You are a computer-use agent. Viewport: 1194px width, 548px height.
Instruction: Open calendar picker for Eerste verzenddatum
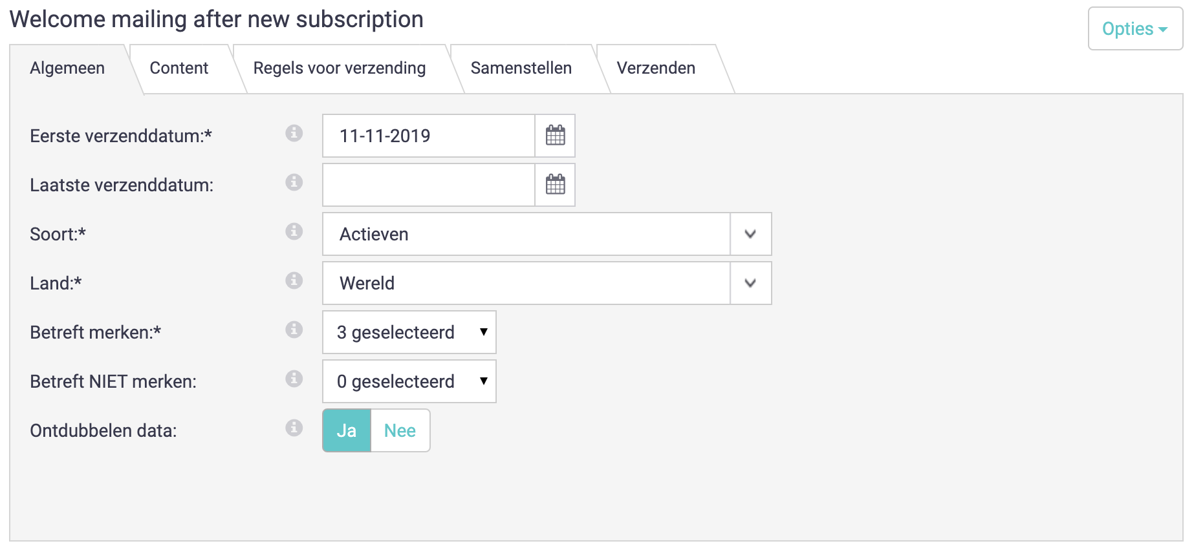coord(555,136)
